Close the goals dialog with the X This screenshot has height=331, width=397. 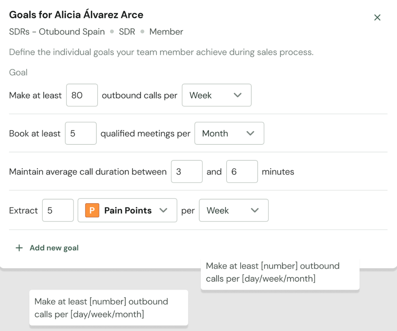click(x=377, y=17)
